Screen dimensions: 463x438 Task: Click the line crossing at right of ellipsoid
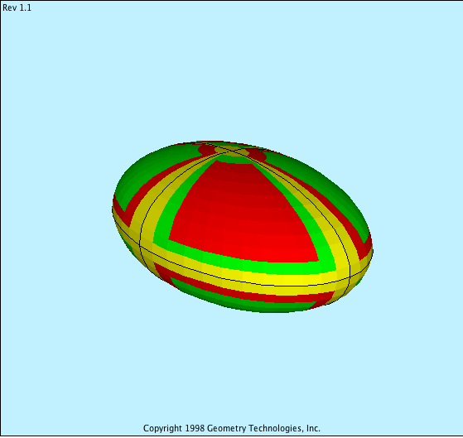click(x=350, y=278)
